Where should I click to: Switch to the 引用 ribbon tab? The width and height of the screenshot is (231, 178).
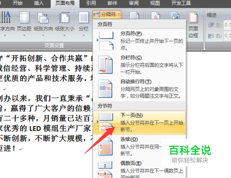point(91,3)
